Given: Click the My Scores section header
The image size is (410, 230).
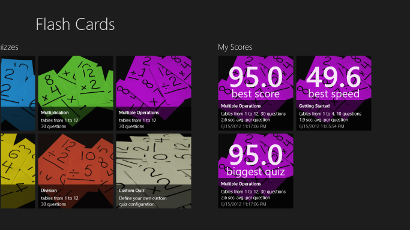Looking at the screenshot, I should coord(235,47).
